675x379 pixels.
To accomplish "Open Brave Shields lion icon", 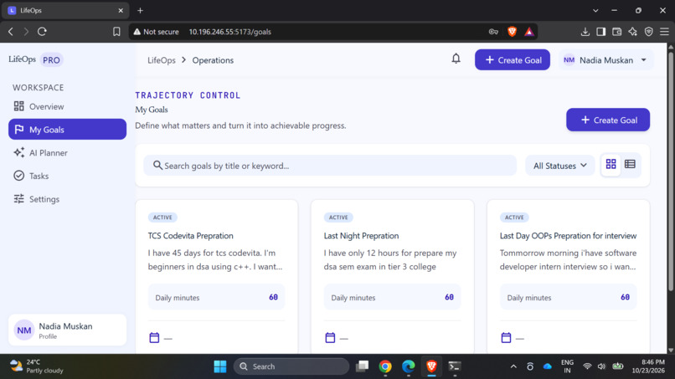I will click(x=512, y=32).
